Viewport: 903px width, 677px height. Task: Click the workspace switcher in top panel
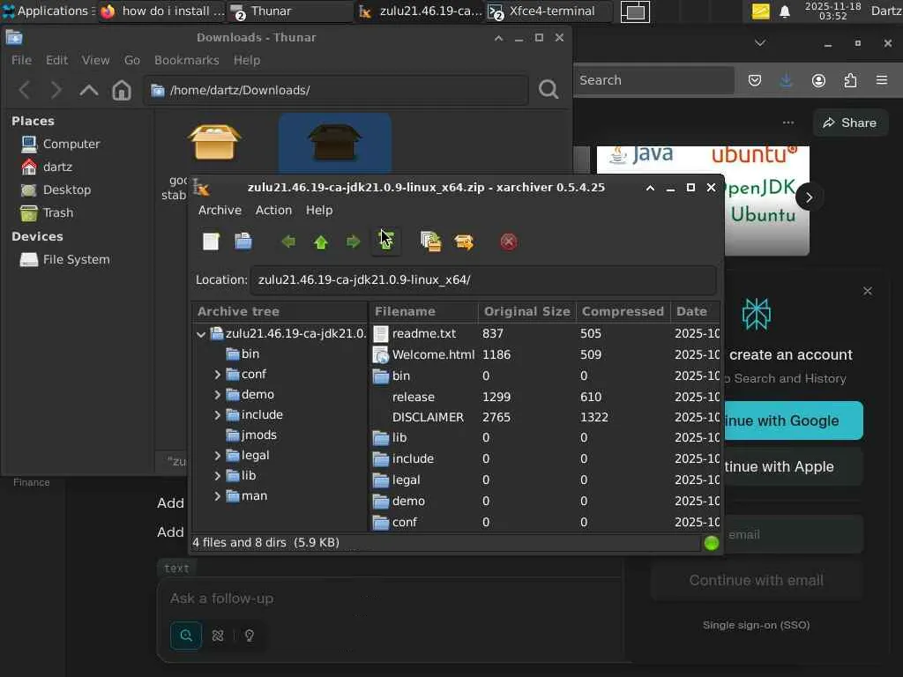[x=635, y=11]
